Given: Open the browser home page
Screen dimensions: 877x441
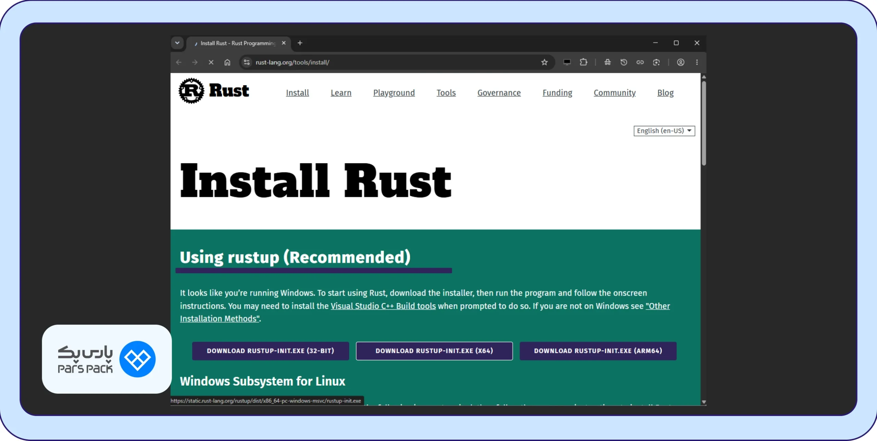Looking at the screenshot, I should tap(227, 62).
